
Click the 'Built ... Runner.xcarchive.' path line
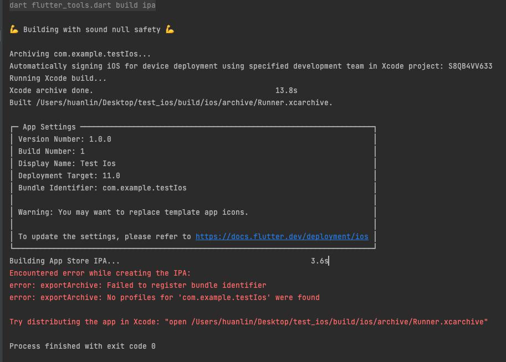[x=171, y=103]
